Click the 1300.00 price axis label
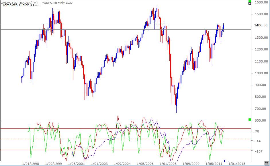270x166 pixels. pos(261,38)
